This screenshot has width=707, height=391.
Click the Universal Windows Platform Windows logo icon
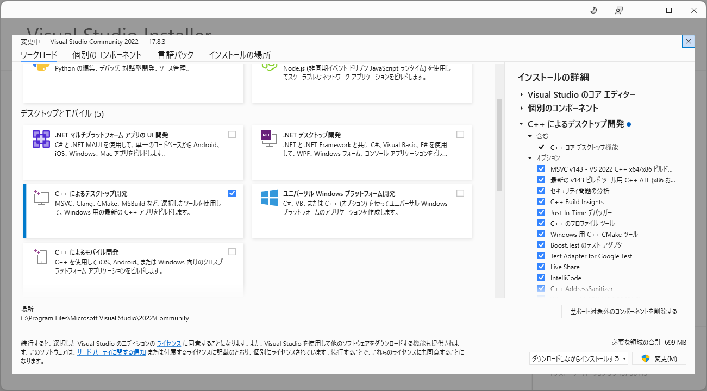coord(269,198)
